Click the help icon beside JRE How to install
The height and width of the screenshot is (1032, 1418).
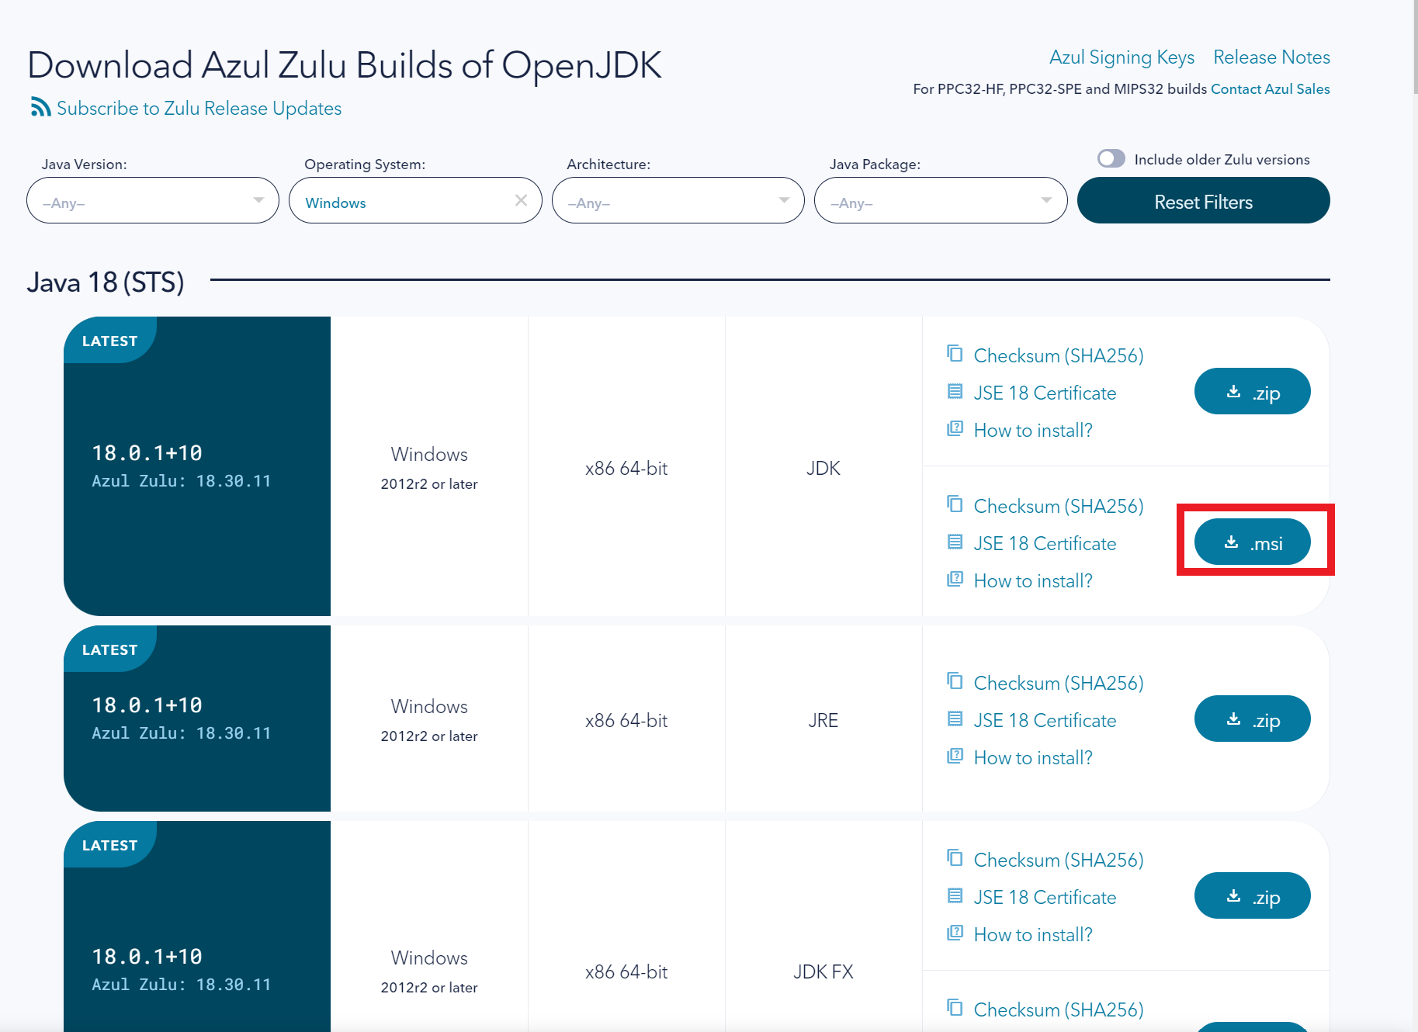955,756
